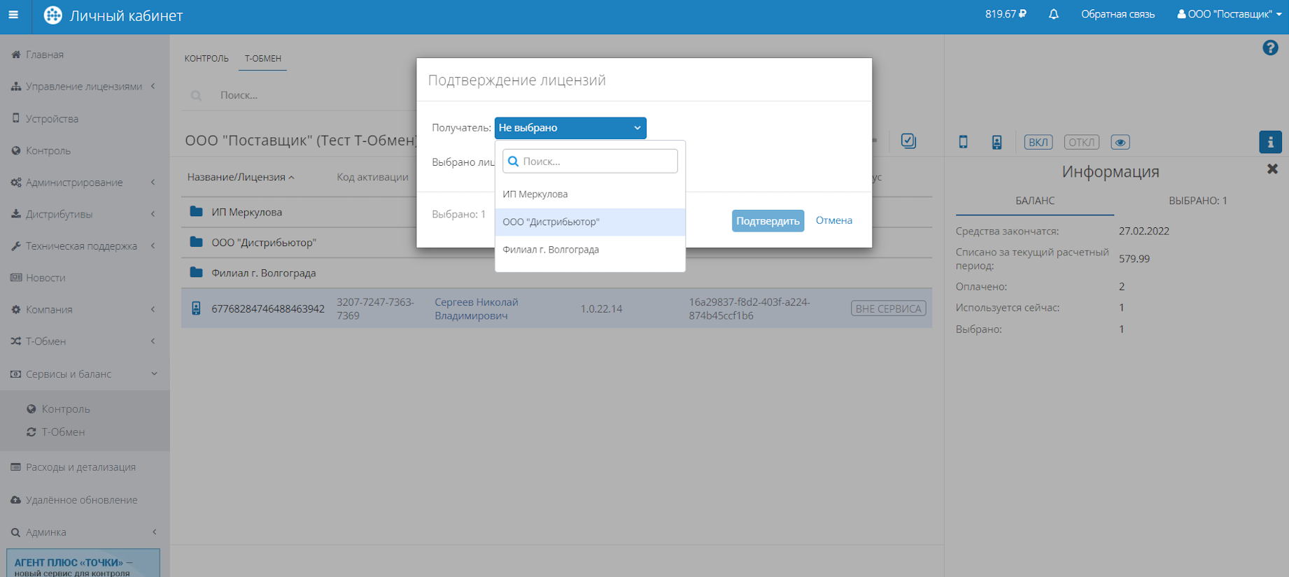
Task: Expand the ООО "Поставщик" account menu
Action: pyautogui.click(x=1229, y=14)
